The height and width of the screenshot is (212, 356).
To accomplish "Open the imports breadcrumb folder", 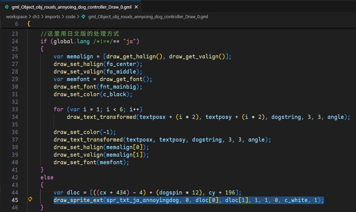I will (53, 17).
